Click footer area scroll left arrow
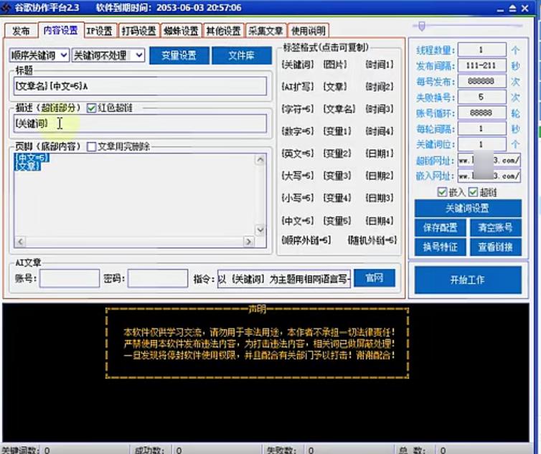 20,242
